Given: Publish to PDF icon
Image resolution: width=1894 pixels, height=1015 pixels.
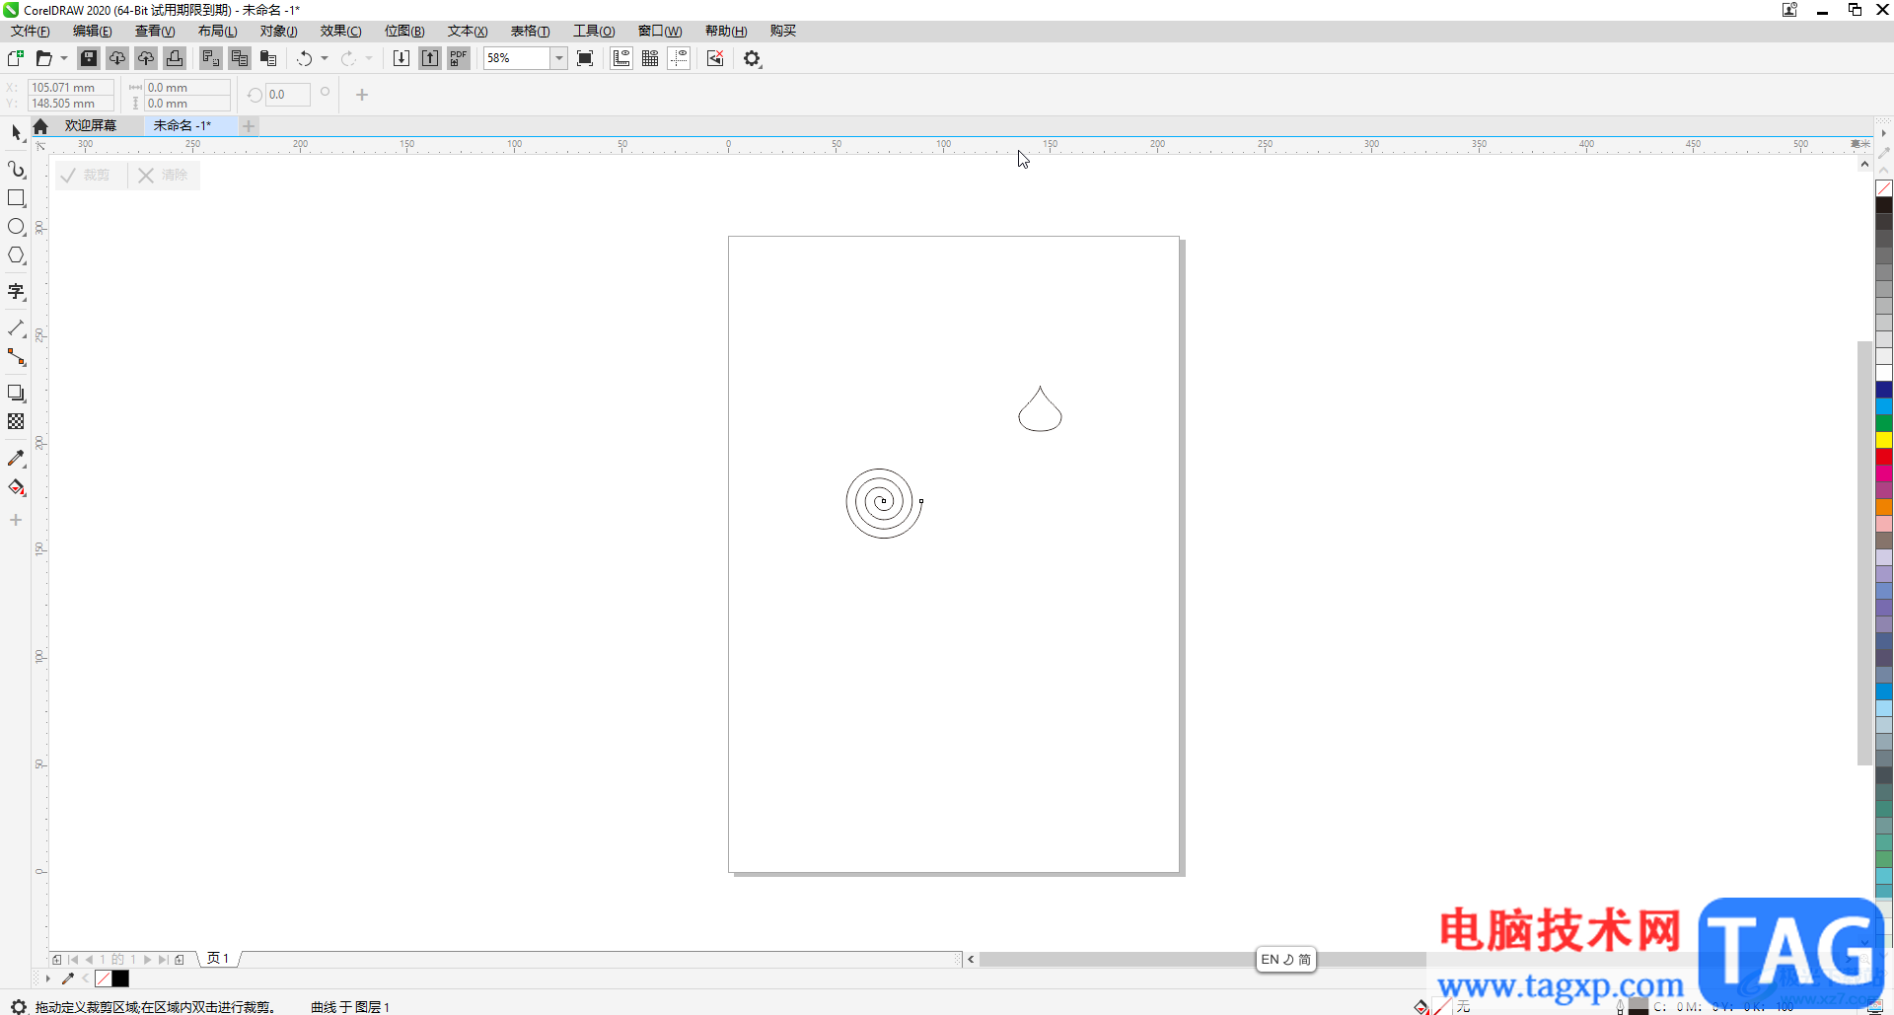Looking at the screenshot, I should pyautogui.click(x=459, y=58).
